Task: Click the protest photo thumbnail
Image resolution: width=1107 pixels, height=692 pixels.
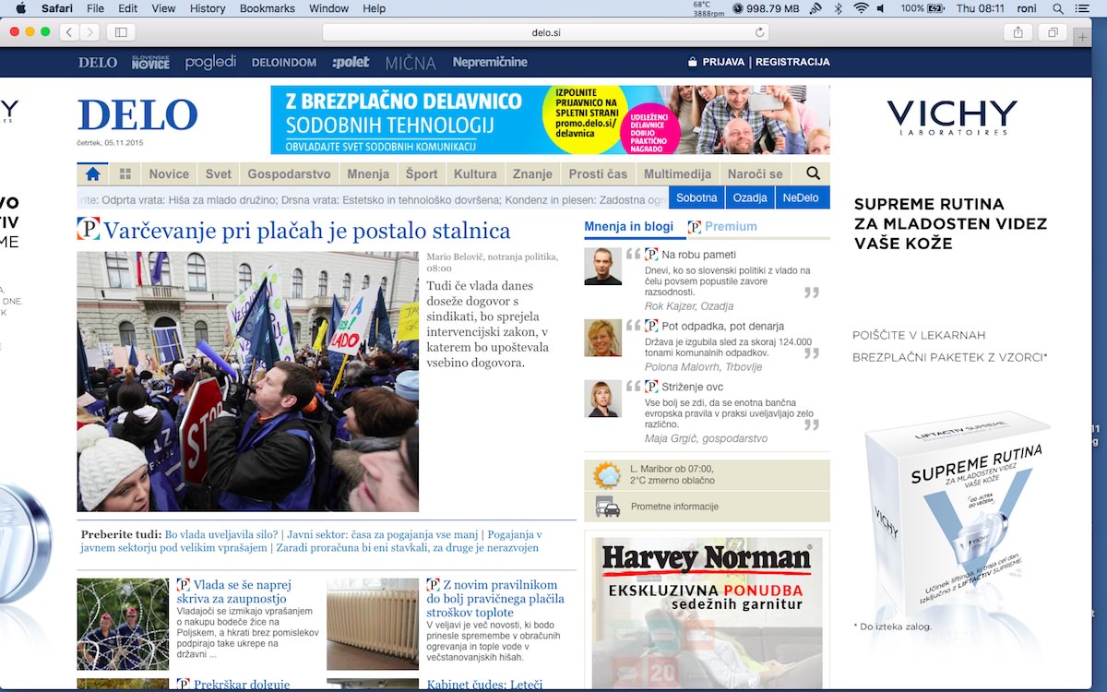Action: pos(247,381)
